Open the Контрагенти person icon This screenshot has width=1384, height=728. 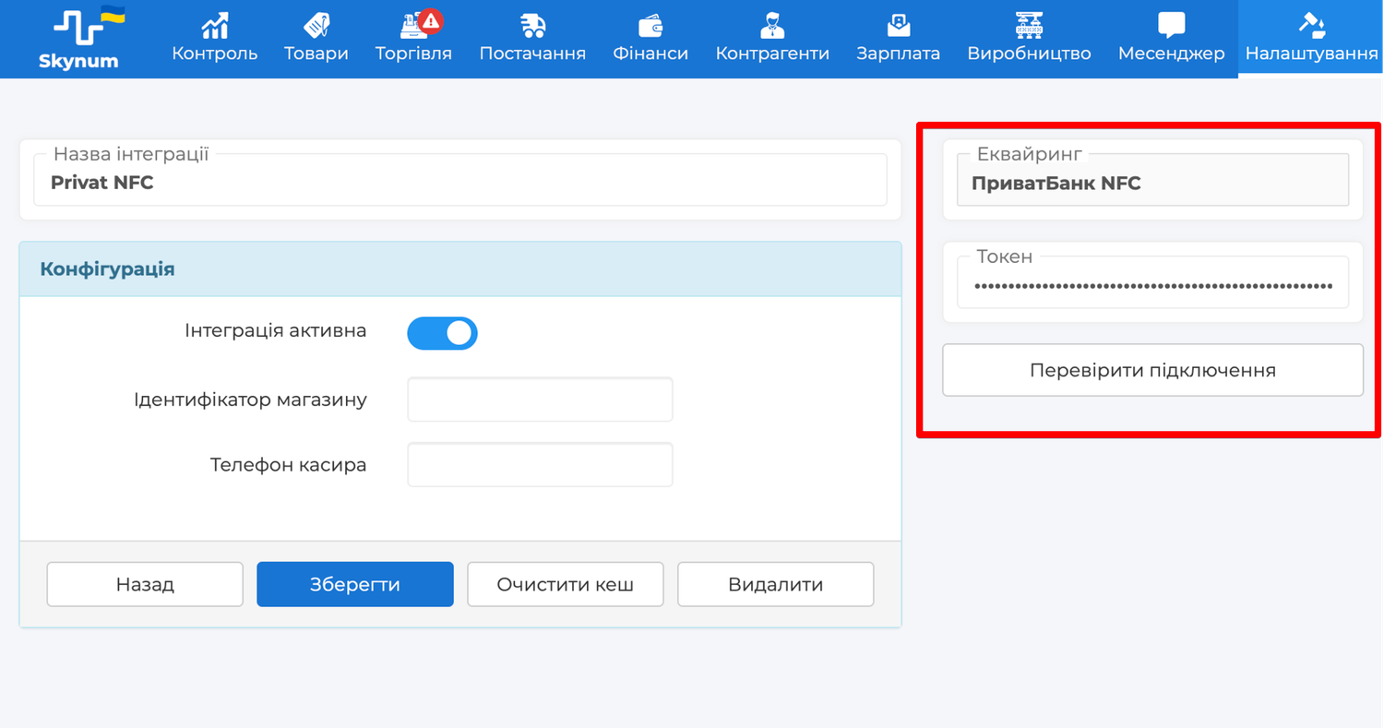click(x=772, y=25)
